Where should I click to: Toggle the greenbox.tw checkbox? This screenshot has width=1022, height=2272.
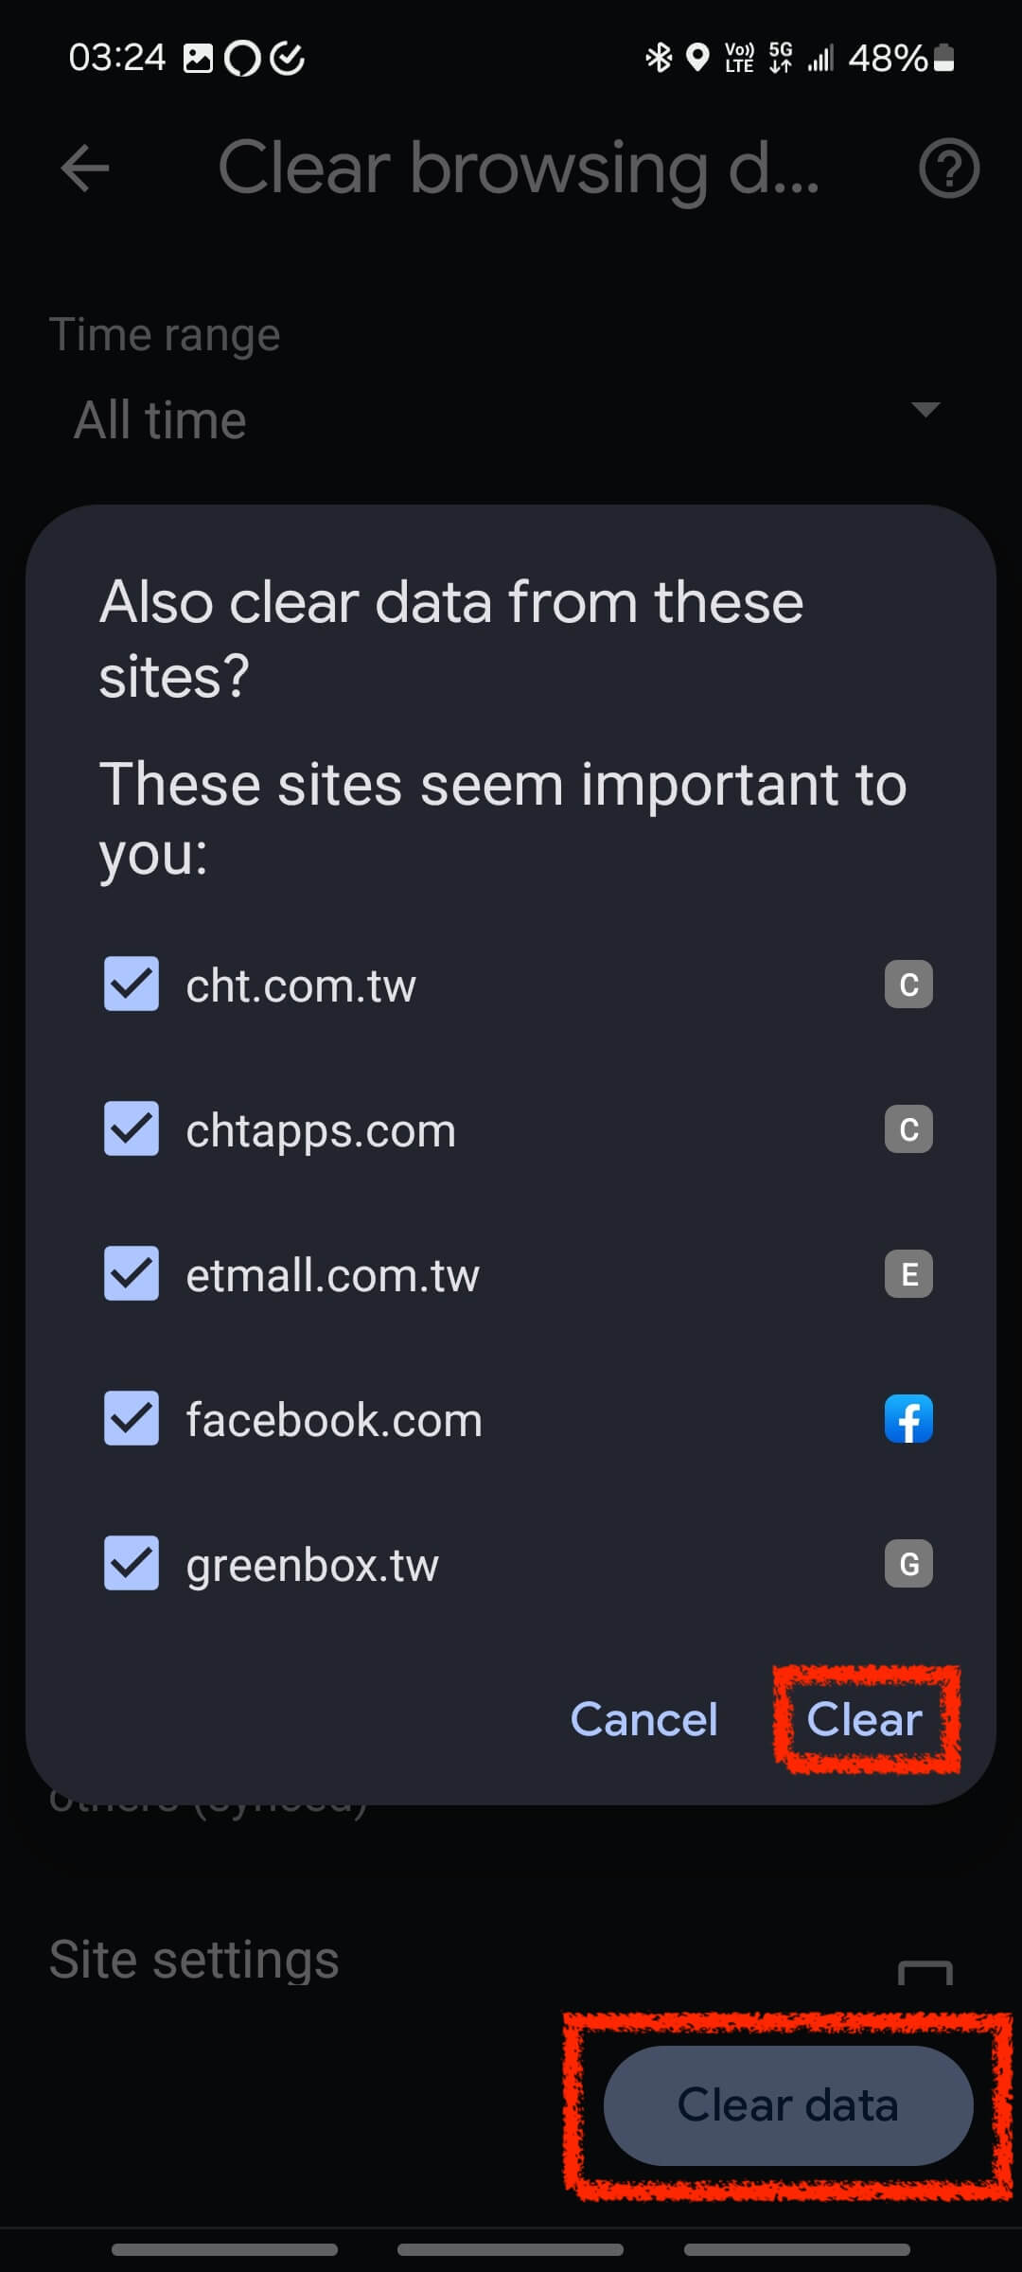click(x=132, y=1564)
